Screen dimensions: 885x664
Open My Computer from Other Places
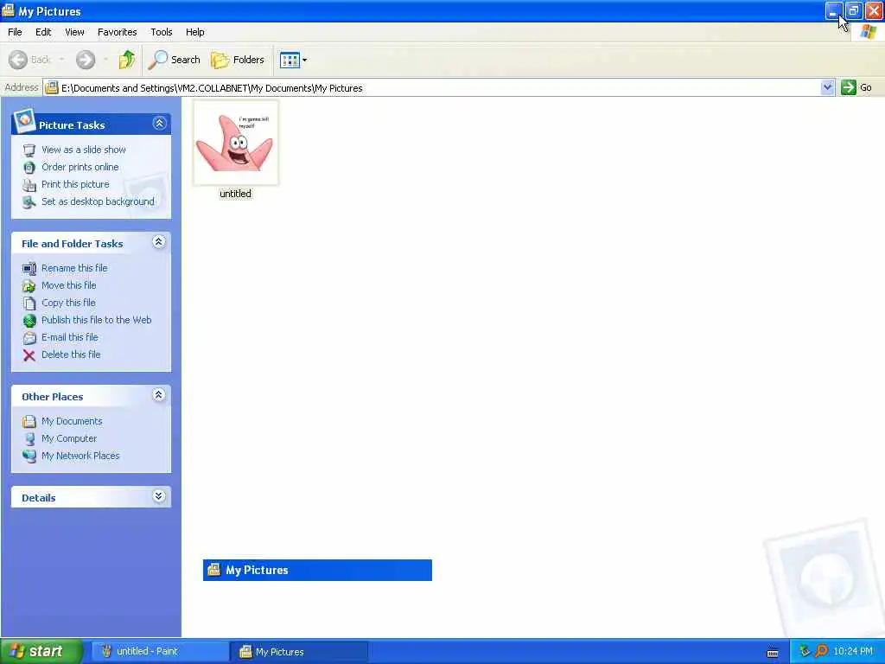(x=69, y=438)
